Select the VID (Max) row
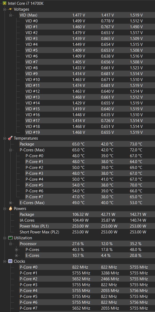Viewport: 155px width, 312px height. pos(87,15)
